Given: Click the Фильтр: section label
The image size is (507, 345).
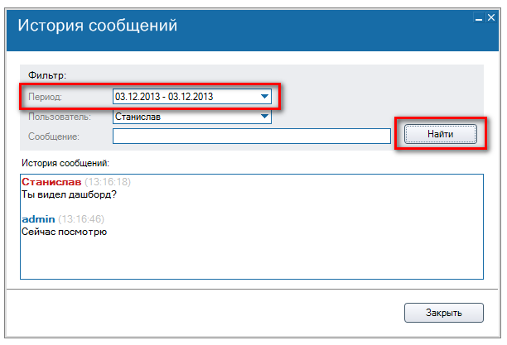Looking at the screenshot, I should 47,74.
